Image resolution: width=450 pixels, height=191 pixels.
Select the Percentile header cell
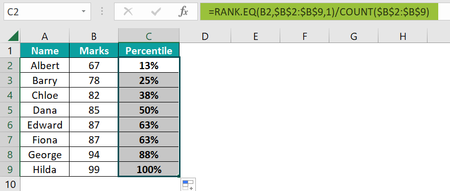(149, 51)
